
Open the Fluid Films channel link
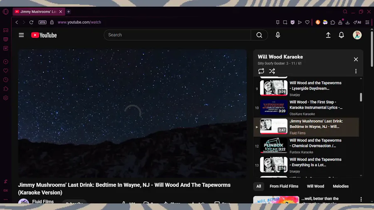coord(43,201)
